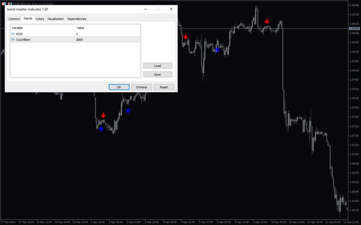The image size is (361, 225).
Task: Cancel the dialog with the Отмена button
Action: click(x=141, y=87)
